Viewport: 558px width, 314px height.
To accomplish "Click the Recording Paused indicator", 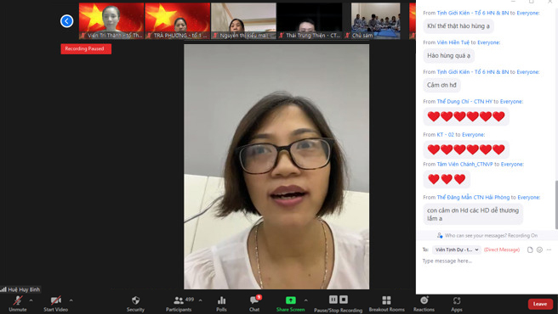I will pyautogui.click(x=86, y=48).
